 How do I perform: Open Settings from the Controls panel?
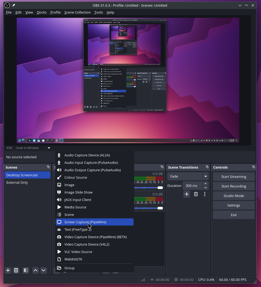click(x=234, y=205)
